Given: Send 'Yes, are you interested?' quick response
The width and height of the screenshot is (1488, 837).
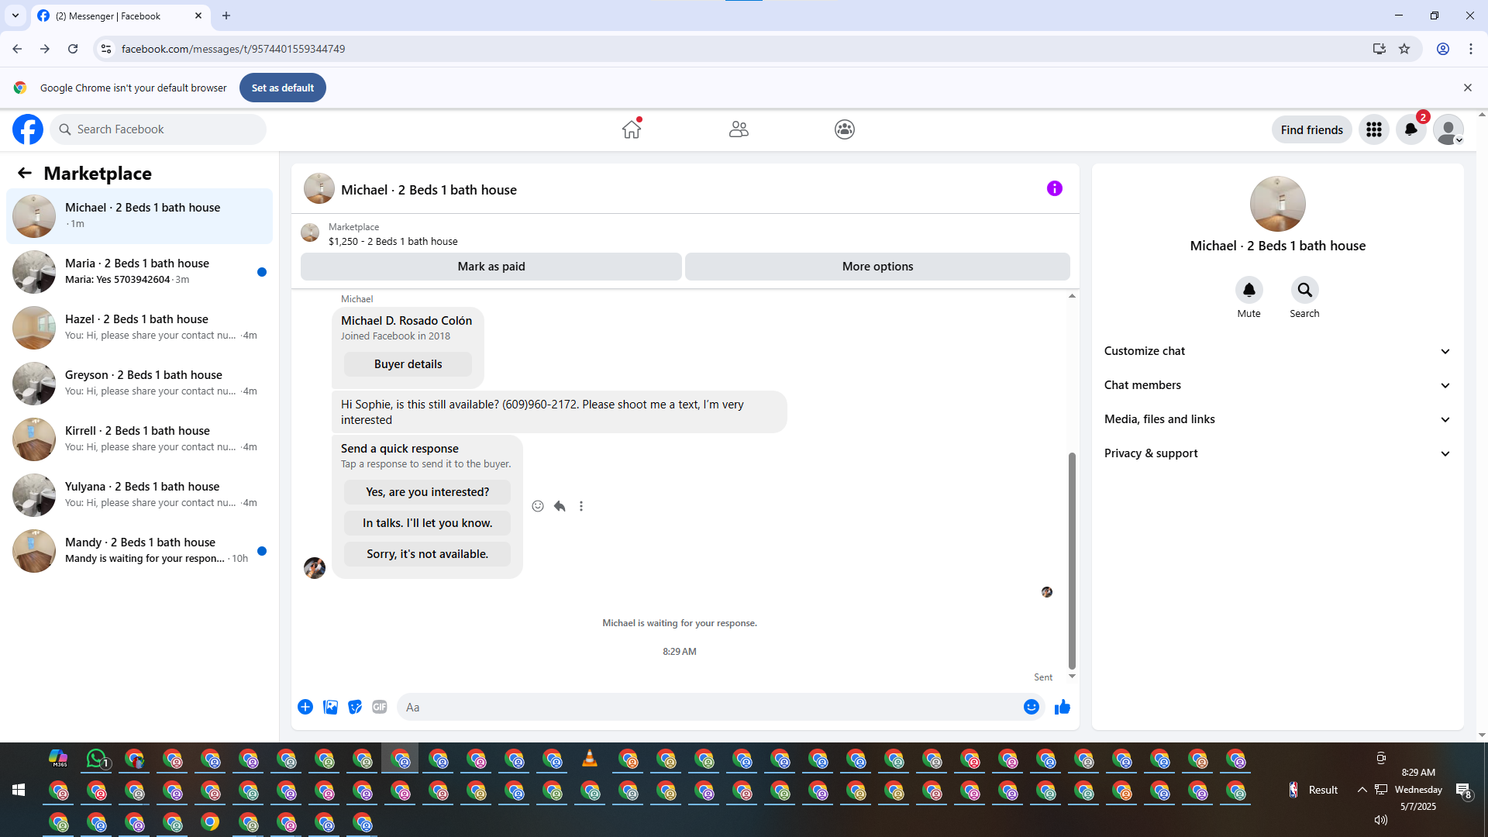Looking at the screenshot, I should tap(427, 492).
